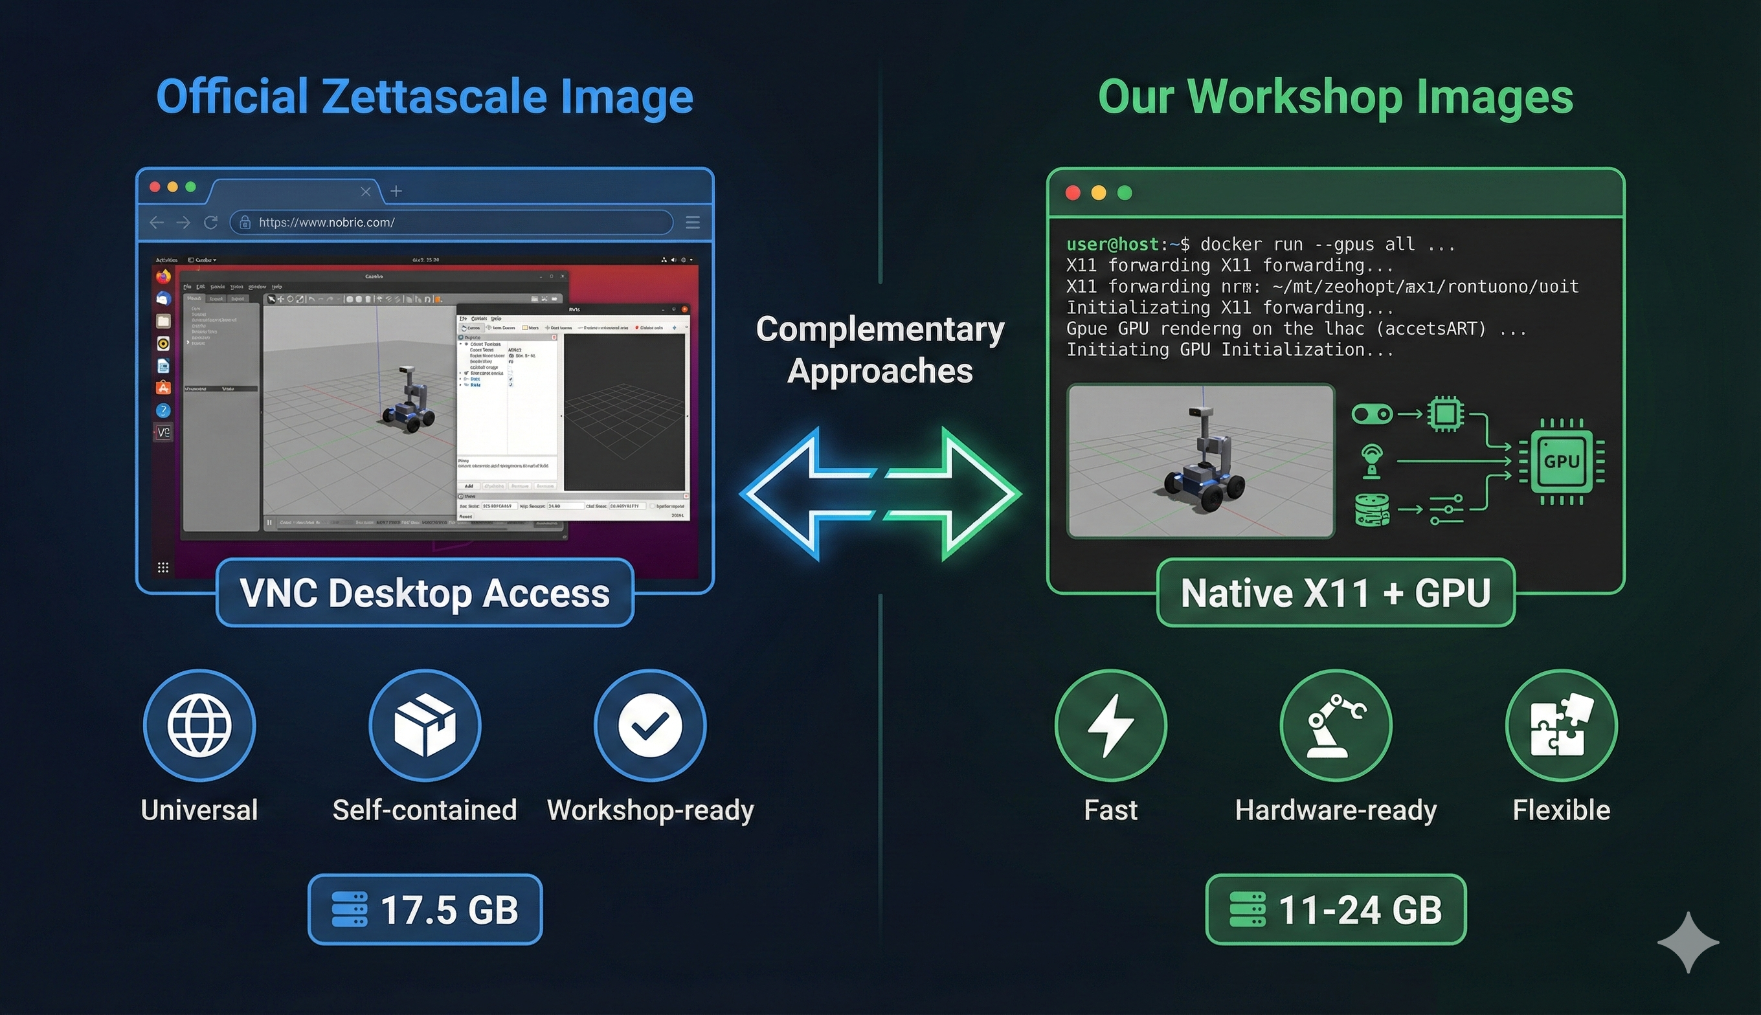Open the system status menu arrow in top bar

click(x=691, y=260)
